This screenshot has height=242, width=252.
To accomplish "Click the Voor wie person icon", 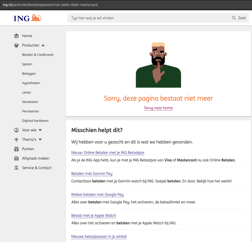I will click(x=16, y=130).
